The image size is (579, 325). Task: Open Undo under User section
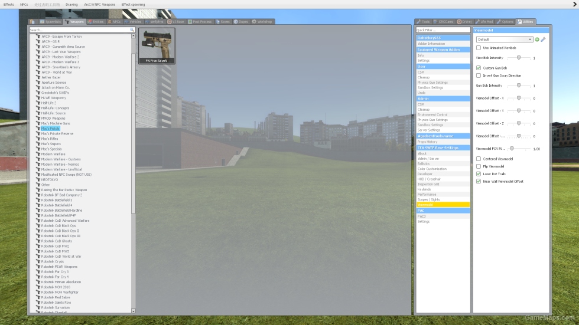(x=443, y=93)
